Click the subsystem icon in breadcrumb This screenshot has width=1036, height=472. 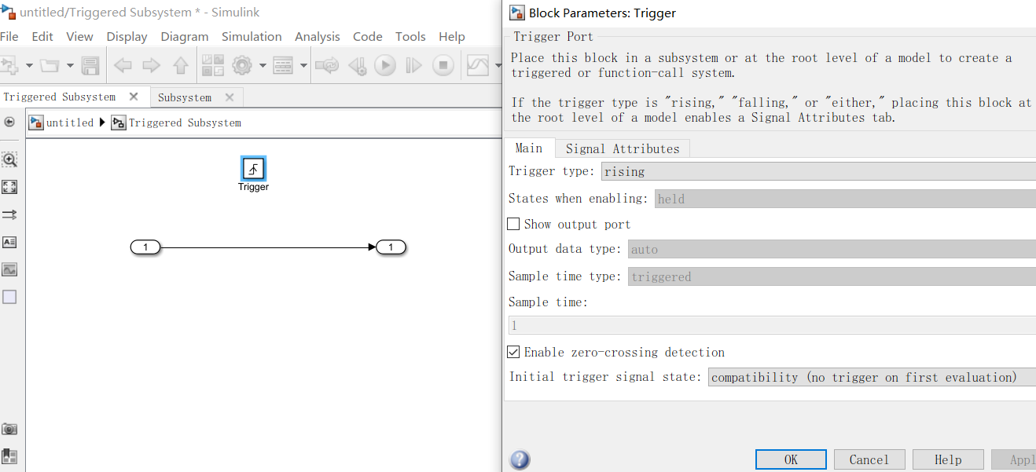coord(119,123)
